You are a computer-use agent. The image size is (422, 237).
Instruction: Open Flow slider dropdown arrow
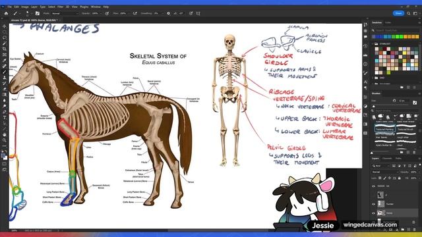coord(130,13)
